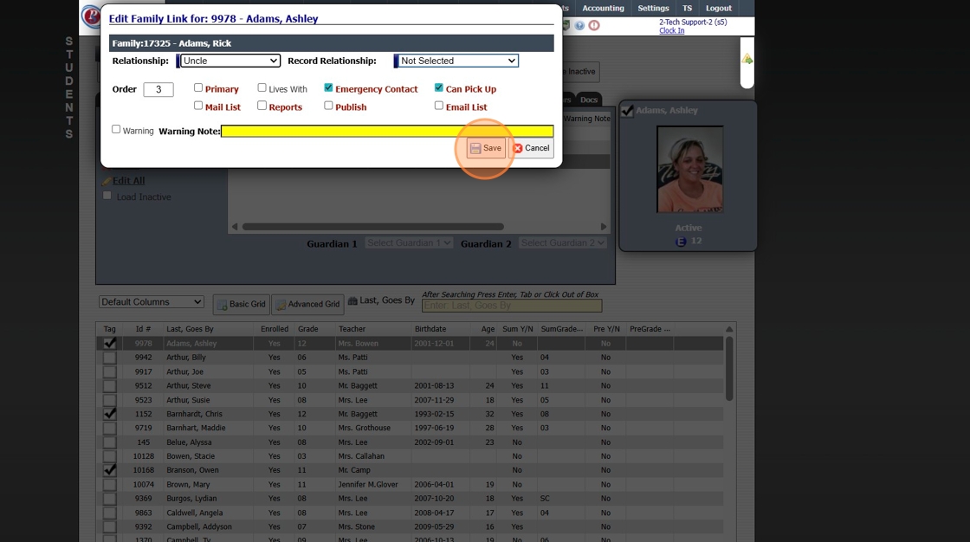Open the TS menu

687,8
